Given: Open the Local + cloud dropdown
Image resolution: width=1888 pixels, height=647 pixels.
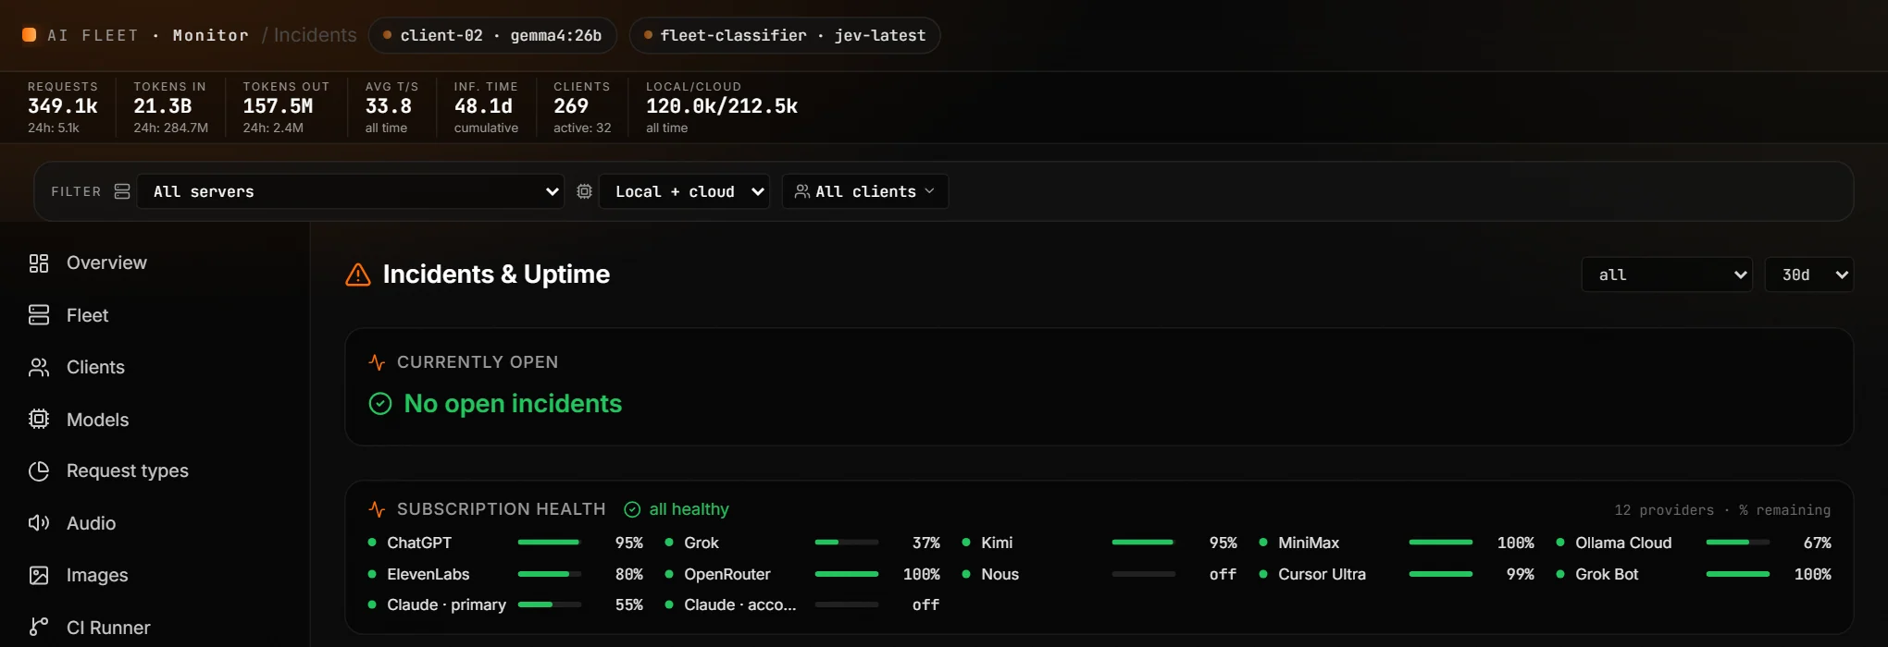Looking at the screenshot, I should [684, 191].
